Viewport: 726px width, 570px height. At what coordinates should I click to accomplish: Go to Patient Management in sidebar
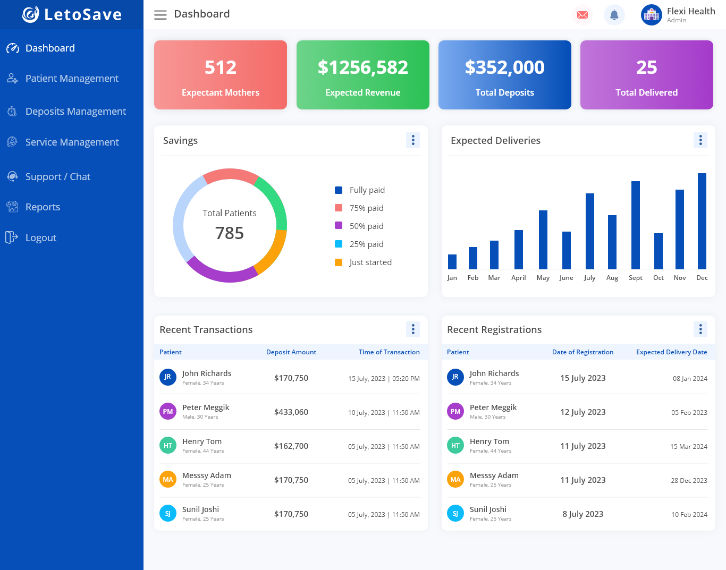[72, 79]
